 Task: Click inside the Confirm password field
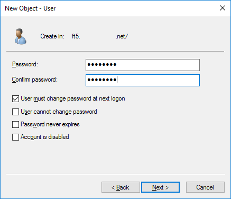tap(143, 80)
